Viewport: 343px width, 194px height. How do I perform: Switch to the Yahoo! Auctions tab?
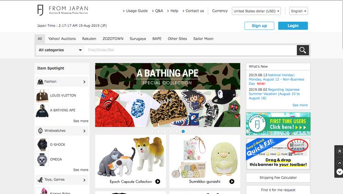click(x=62, y=39)
